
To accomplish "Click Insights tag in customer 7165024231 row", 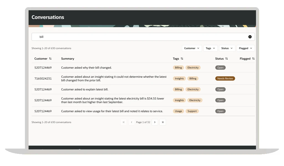I will pos(179,79).
